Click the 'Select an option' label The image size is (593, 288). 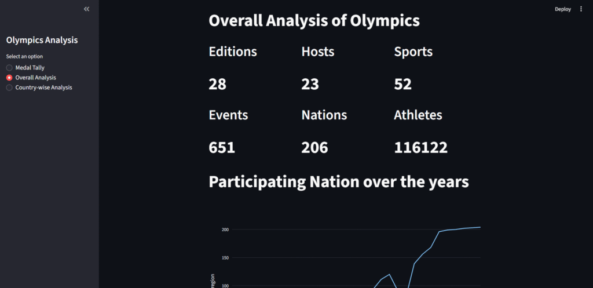pyautogui.click(x=24, y=56)
